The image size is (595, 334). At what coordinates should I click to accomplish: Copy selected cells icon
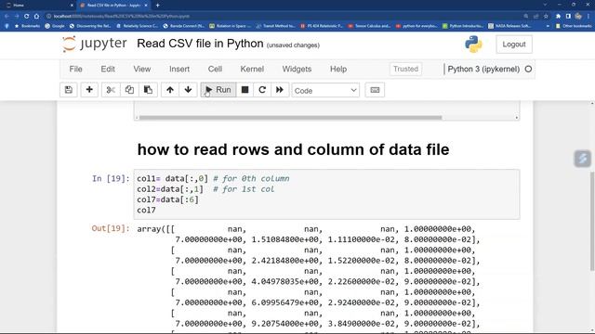click(x=129, y=90)
